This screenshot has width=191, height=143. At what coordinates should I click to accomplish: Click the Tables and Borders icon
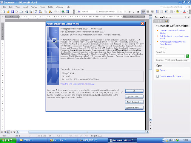coord(67,12)
